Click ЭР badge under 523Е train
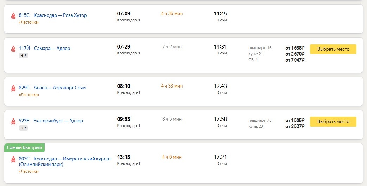 (23, 128)
